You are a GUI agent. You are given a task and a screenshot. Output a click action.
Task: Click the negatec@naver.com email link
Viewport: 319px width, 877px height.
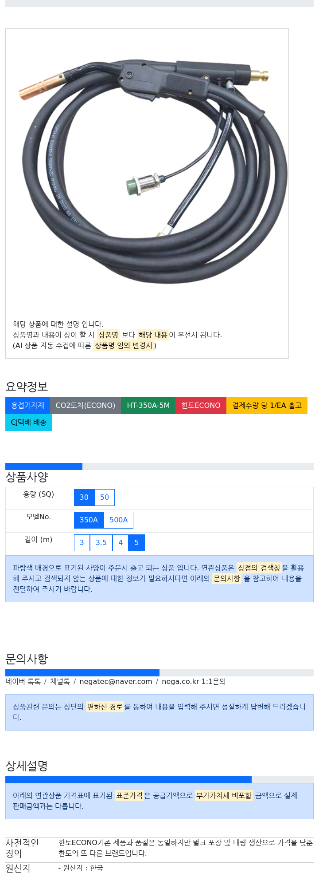coord(116,682)
